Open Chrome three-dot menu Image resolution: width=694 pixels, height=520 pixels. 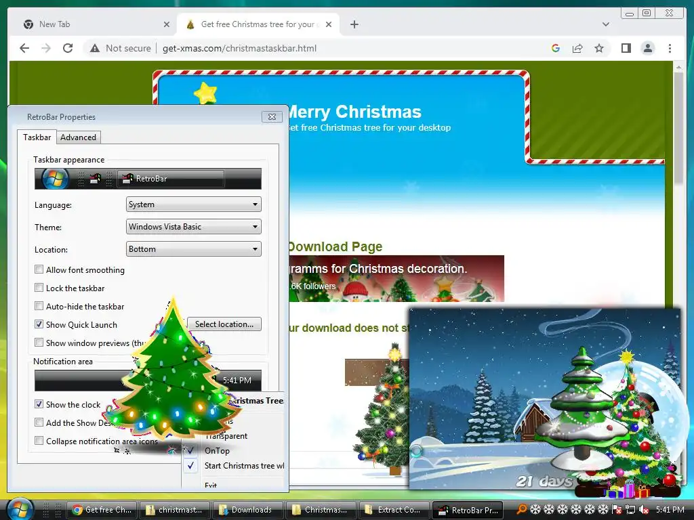tap(670, 48)
